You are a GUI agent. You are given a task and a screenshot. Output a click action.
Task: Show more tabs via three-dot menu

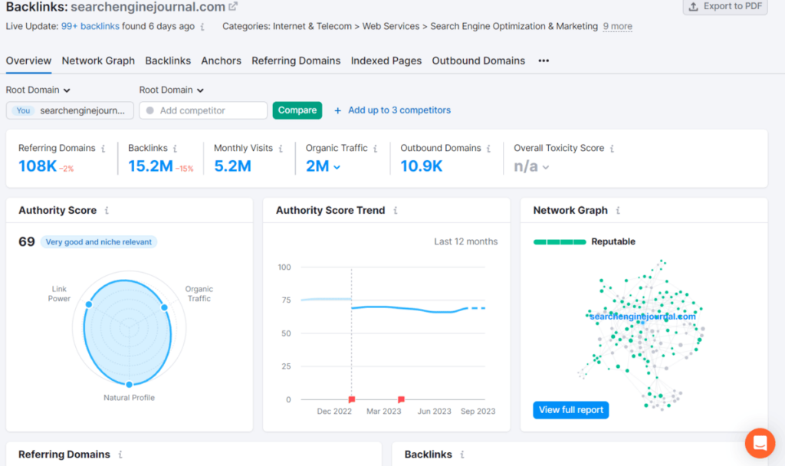[544, 61]
